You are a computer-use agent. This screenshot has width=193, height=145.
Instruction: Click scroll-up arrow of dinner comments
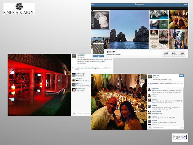pyautogui.click(x=183, y=88)
